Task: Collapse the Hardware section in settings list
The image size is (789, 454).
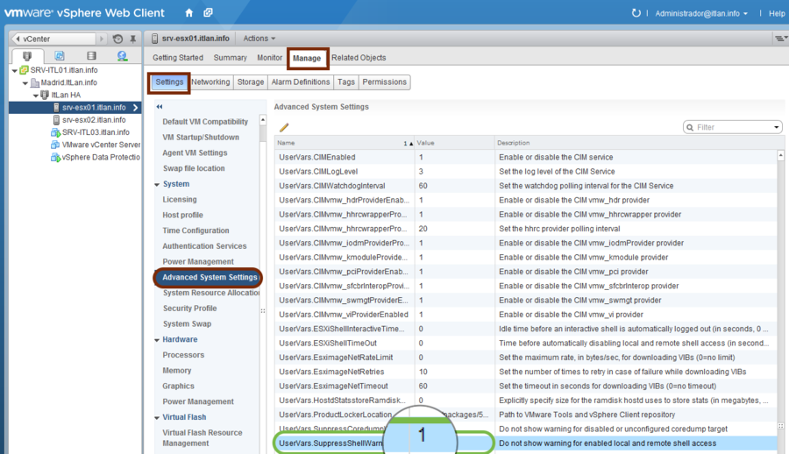Action: tap(157, 339)
